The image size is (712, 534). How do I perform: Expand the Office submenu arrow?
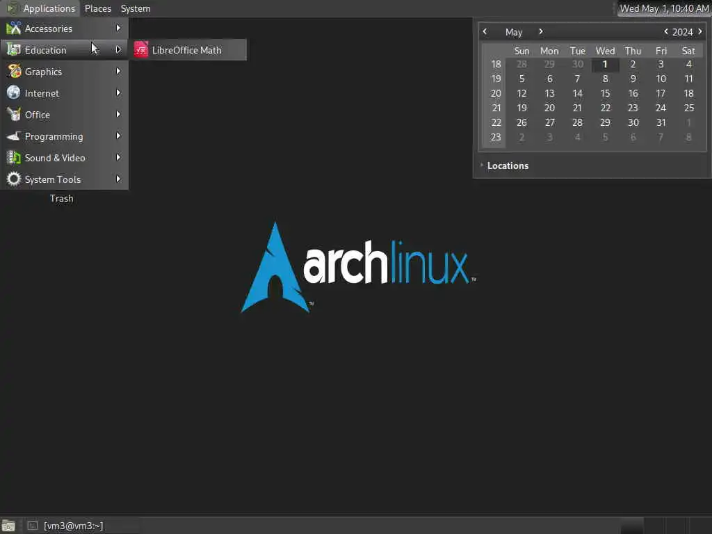pyautogui.click(x=118, y=115)
